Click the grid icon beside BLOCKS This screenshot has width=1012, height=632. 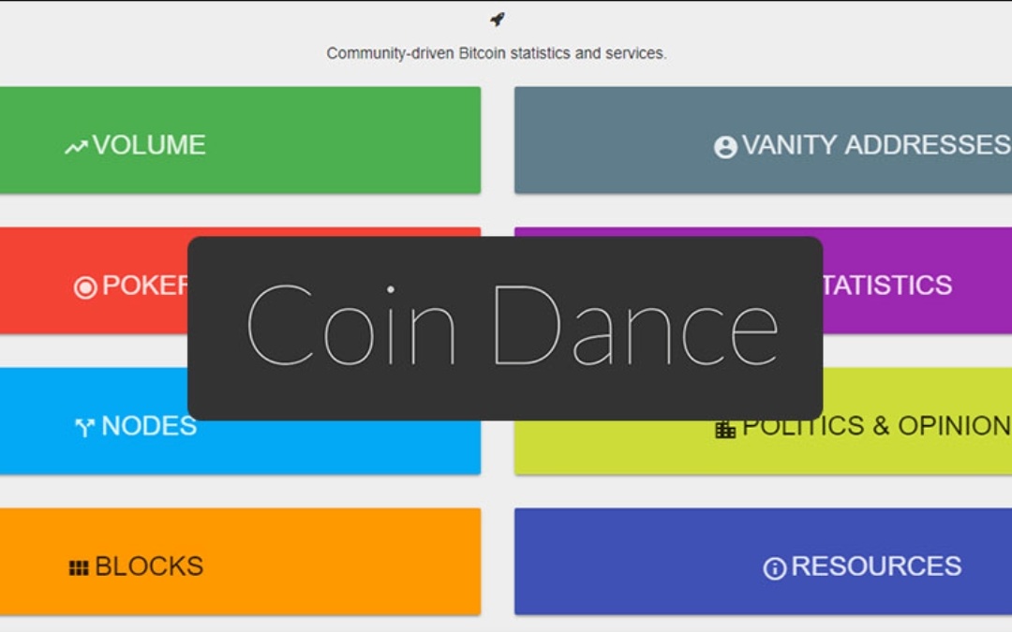click(x=79, y=567)
